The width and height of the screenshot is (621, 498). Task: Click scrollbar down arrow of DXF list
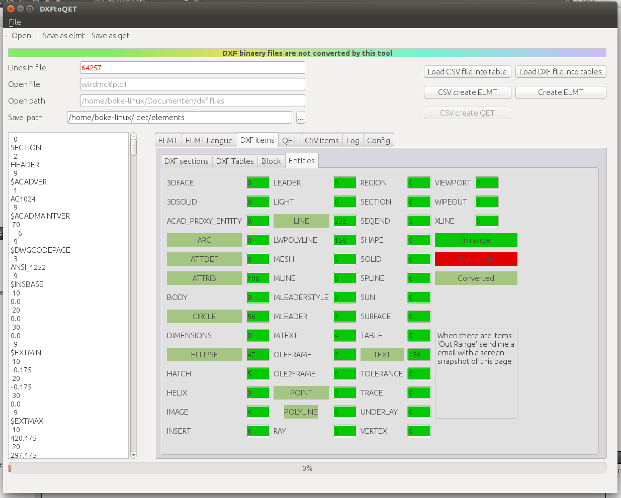133,455
